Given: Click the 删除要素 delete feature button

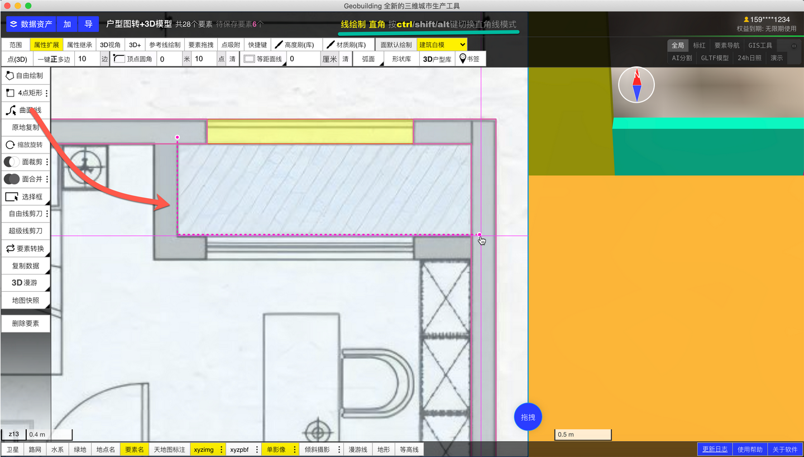Looking at the screenshot, I should point(25,324).
